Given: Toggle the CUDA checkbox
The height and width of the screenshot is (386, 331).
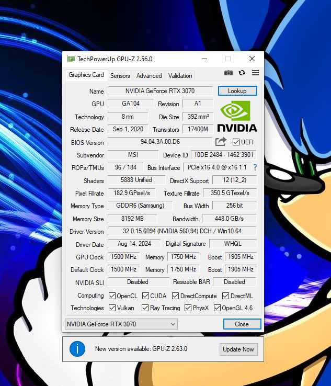Looking at the screenshot, I should tap(145, 296).
